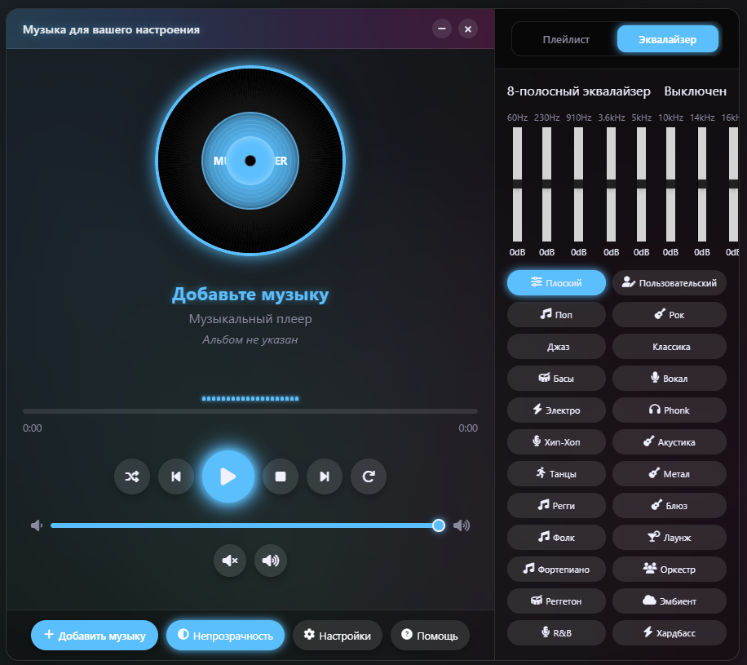The height and width of the screenshot is (665, 747).
Task: Click the volume slider handle
Action: (x=439, y=525)
